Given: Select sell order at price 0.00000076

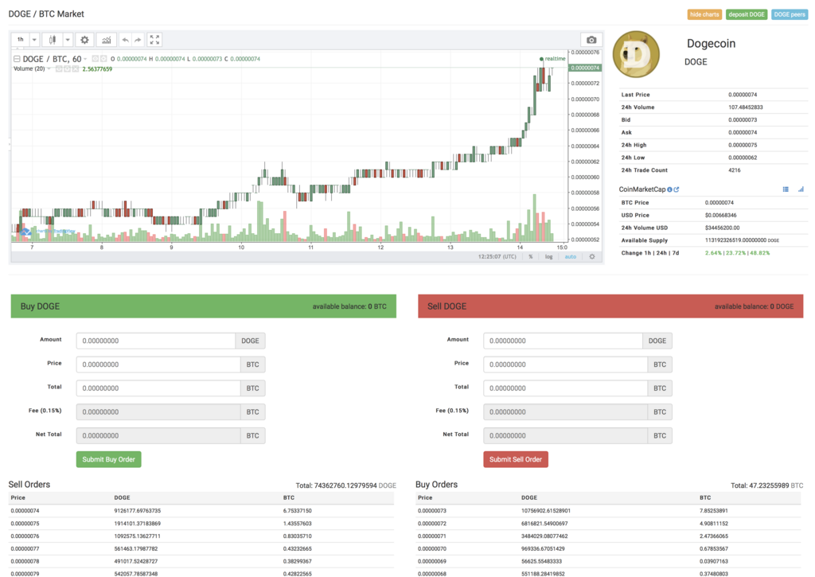Looking at the screenshot, I should (x=201, y=536).
